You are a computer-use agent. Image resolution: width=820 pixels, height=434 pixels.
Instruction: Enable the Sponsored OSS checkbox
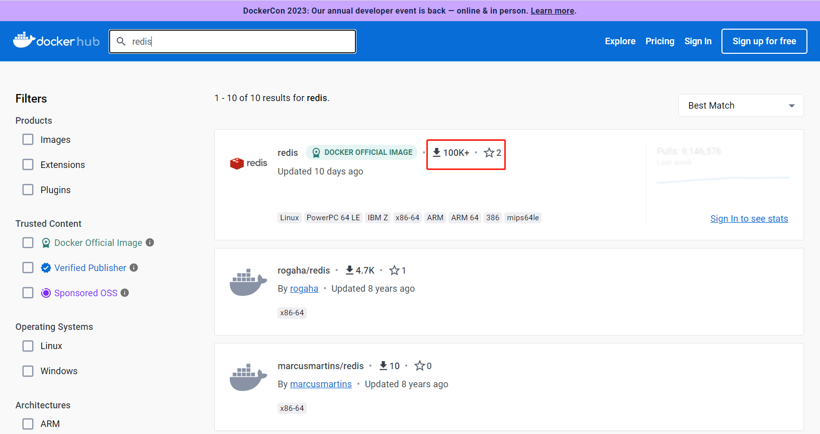28,293
